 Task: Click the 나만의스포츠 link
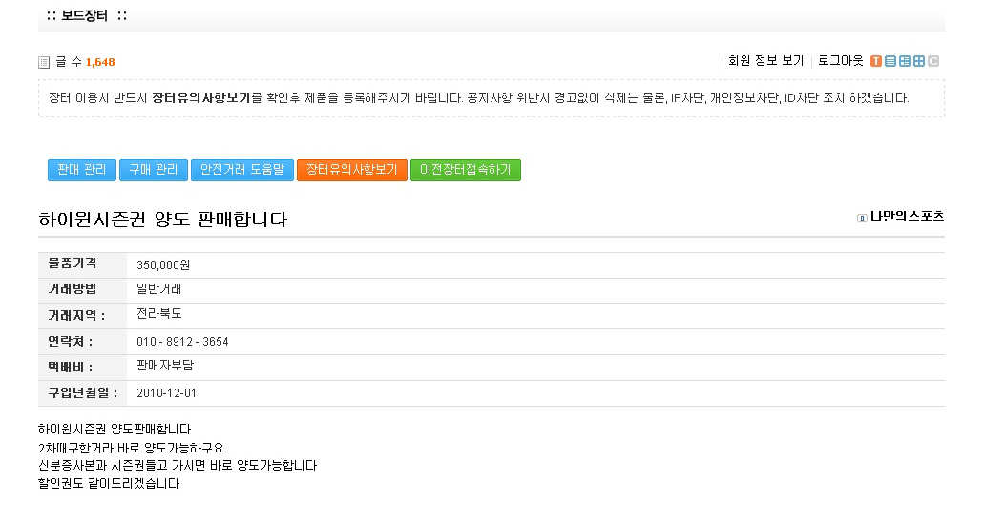[907, 217]
